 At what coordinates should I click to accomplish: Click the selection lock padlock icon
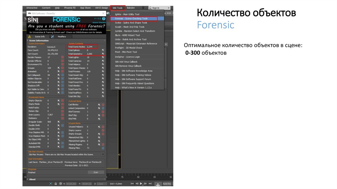(x=56, y=184)
